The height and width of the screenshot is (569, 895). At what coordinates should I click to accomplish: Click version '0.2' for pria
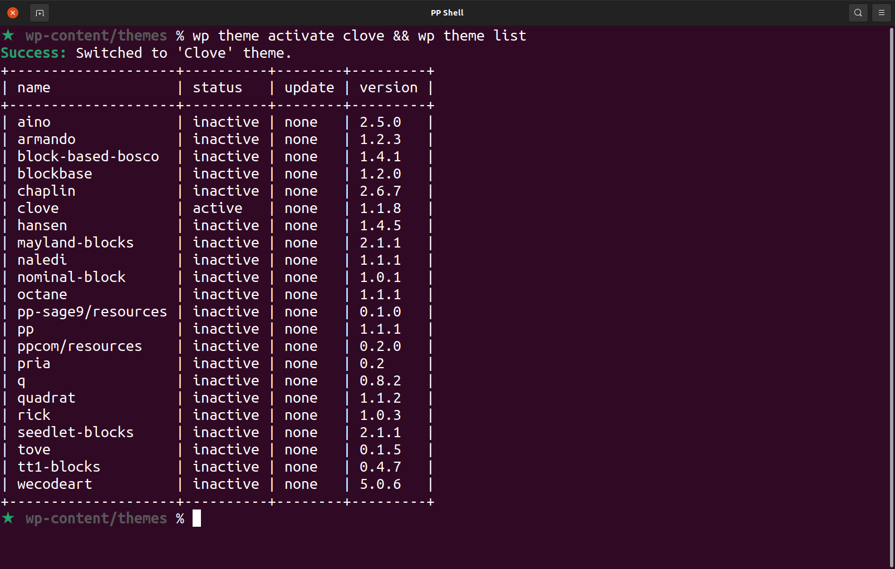tap(372, 363)
